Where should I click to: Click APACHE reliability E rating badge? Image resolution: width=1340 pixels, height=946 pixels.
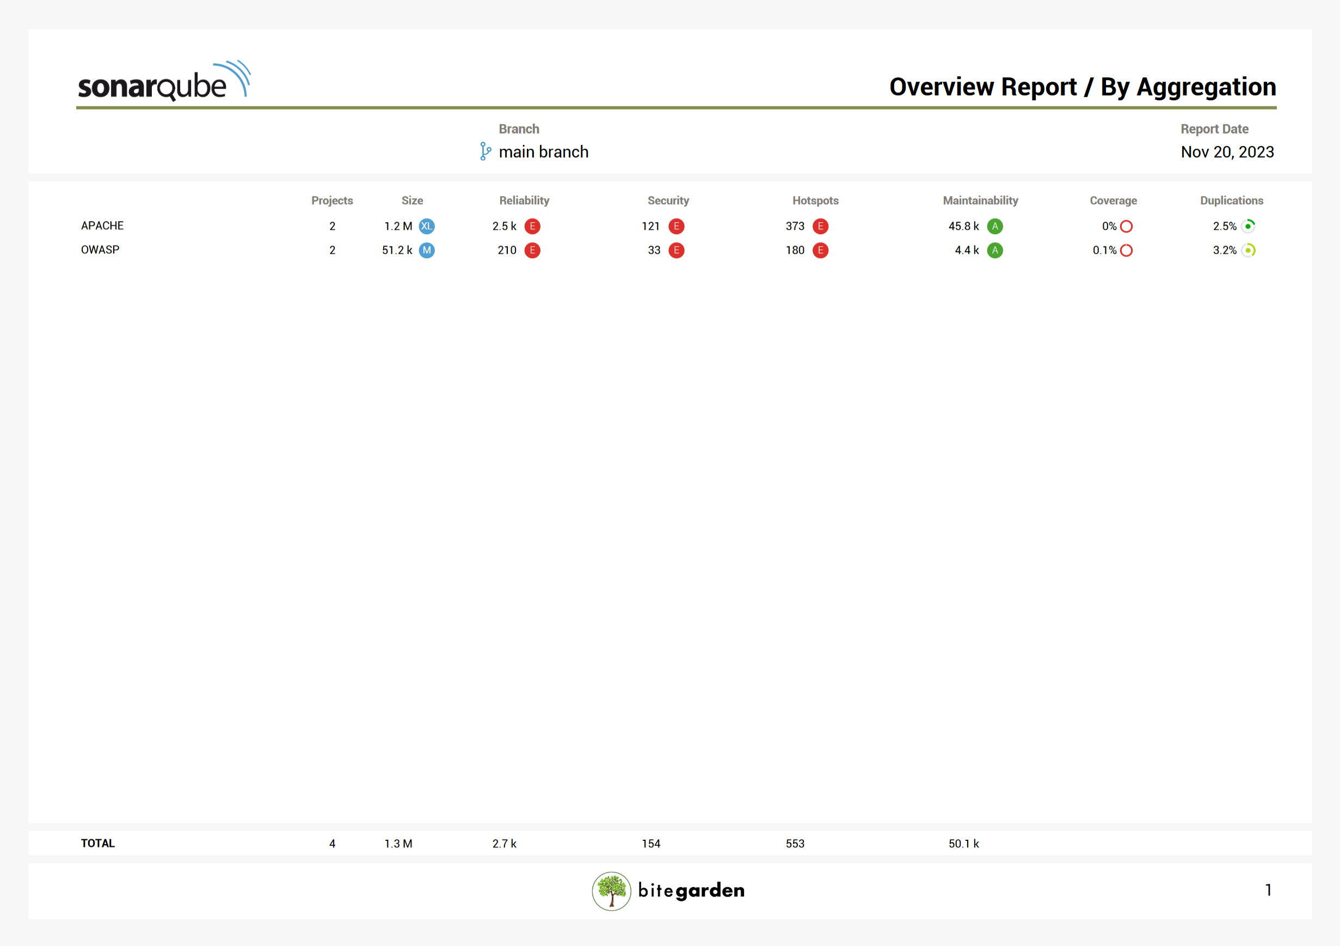[532, 226]
